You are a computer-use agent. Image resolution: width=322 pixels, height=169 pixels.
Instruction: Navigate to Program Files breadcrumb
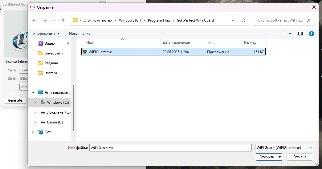(159, 20)
